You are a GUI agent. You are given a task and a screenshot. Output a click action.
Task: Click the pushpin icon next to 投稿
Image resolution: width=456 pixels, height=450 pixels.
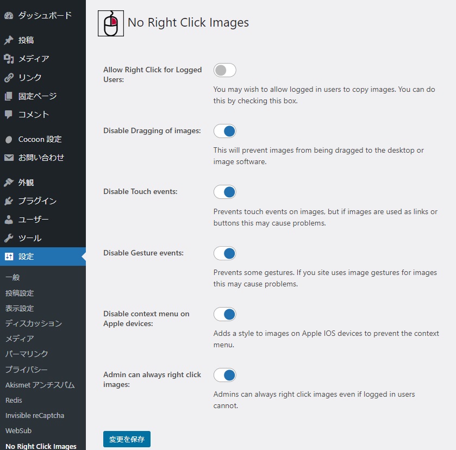(x=9, y=40)
